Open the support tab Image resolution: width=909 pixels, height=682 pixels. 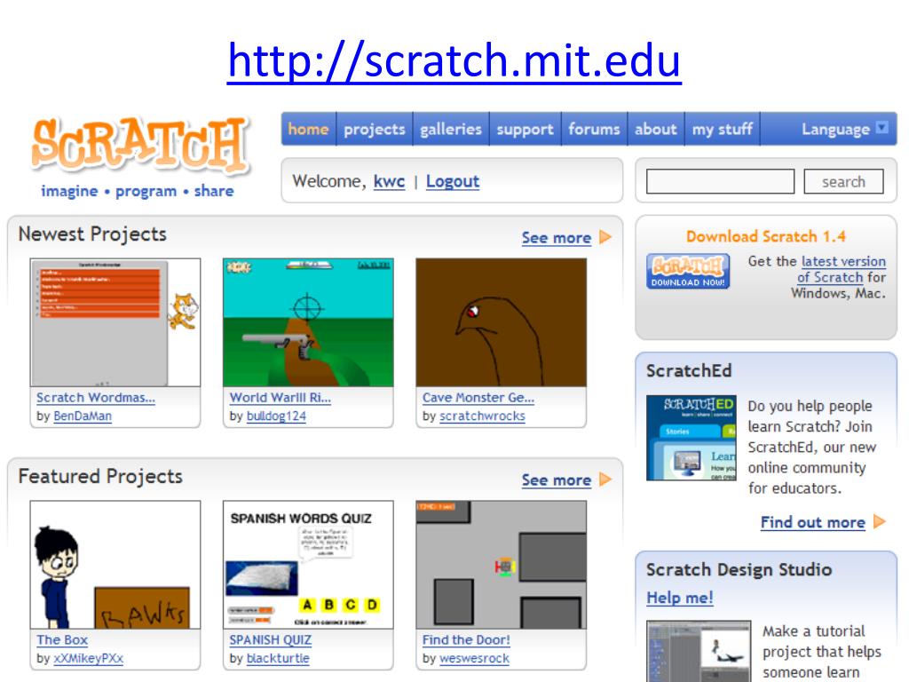(x=526, y=129)
